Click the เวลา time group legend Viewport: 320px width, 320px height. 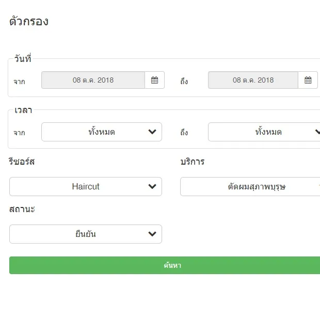(23, 110)
